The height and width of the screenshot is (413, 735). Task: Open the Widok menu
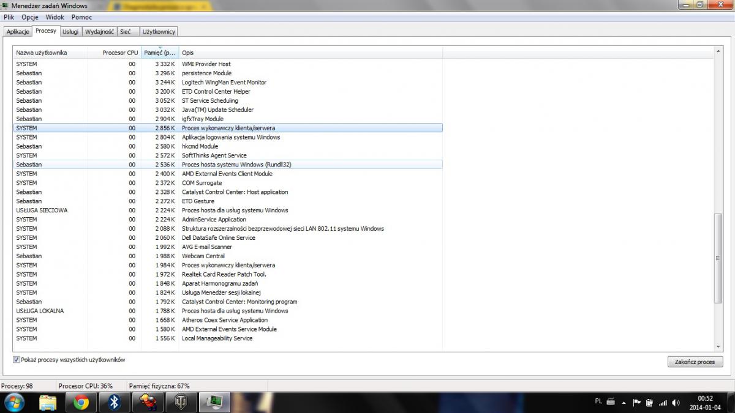(x=55, y=17)
